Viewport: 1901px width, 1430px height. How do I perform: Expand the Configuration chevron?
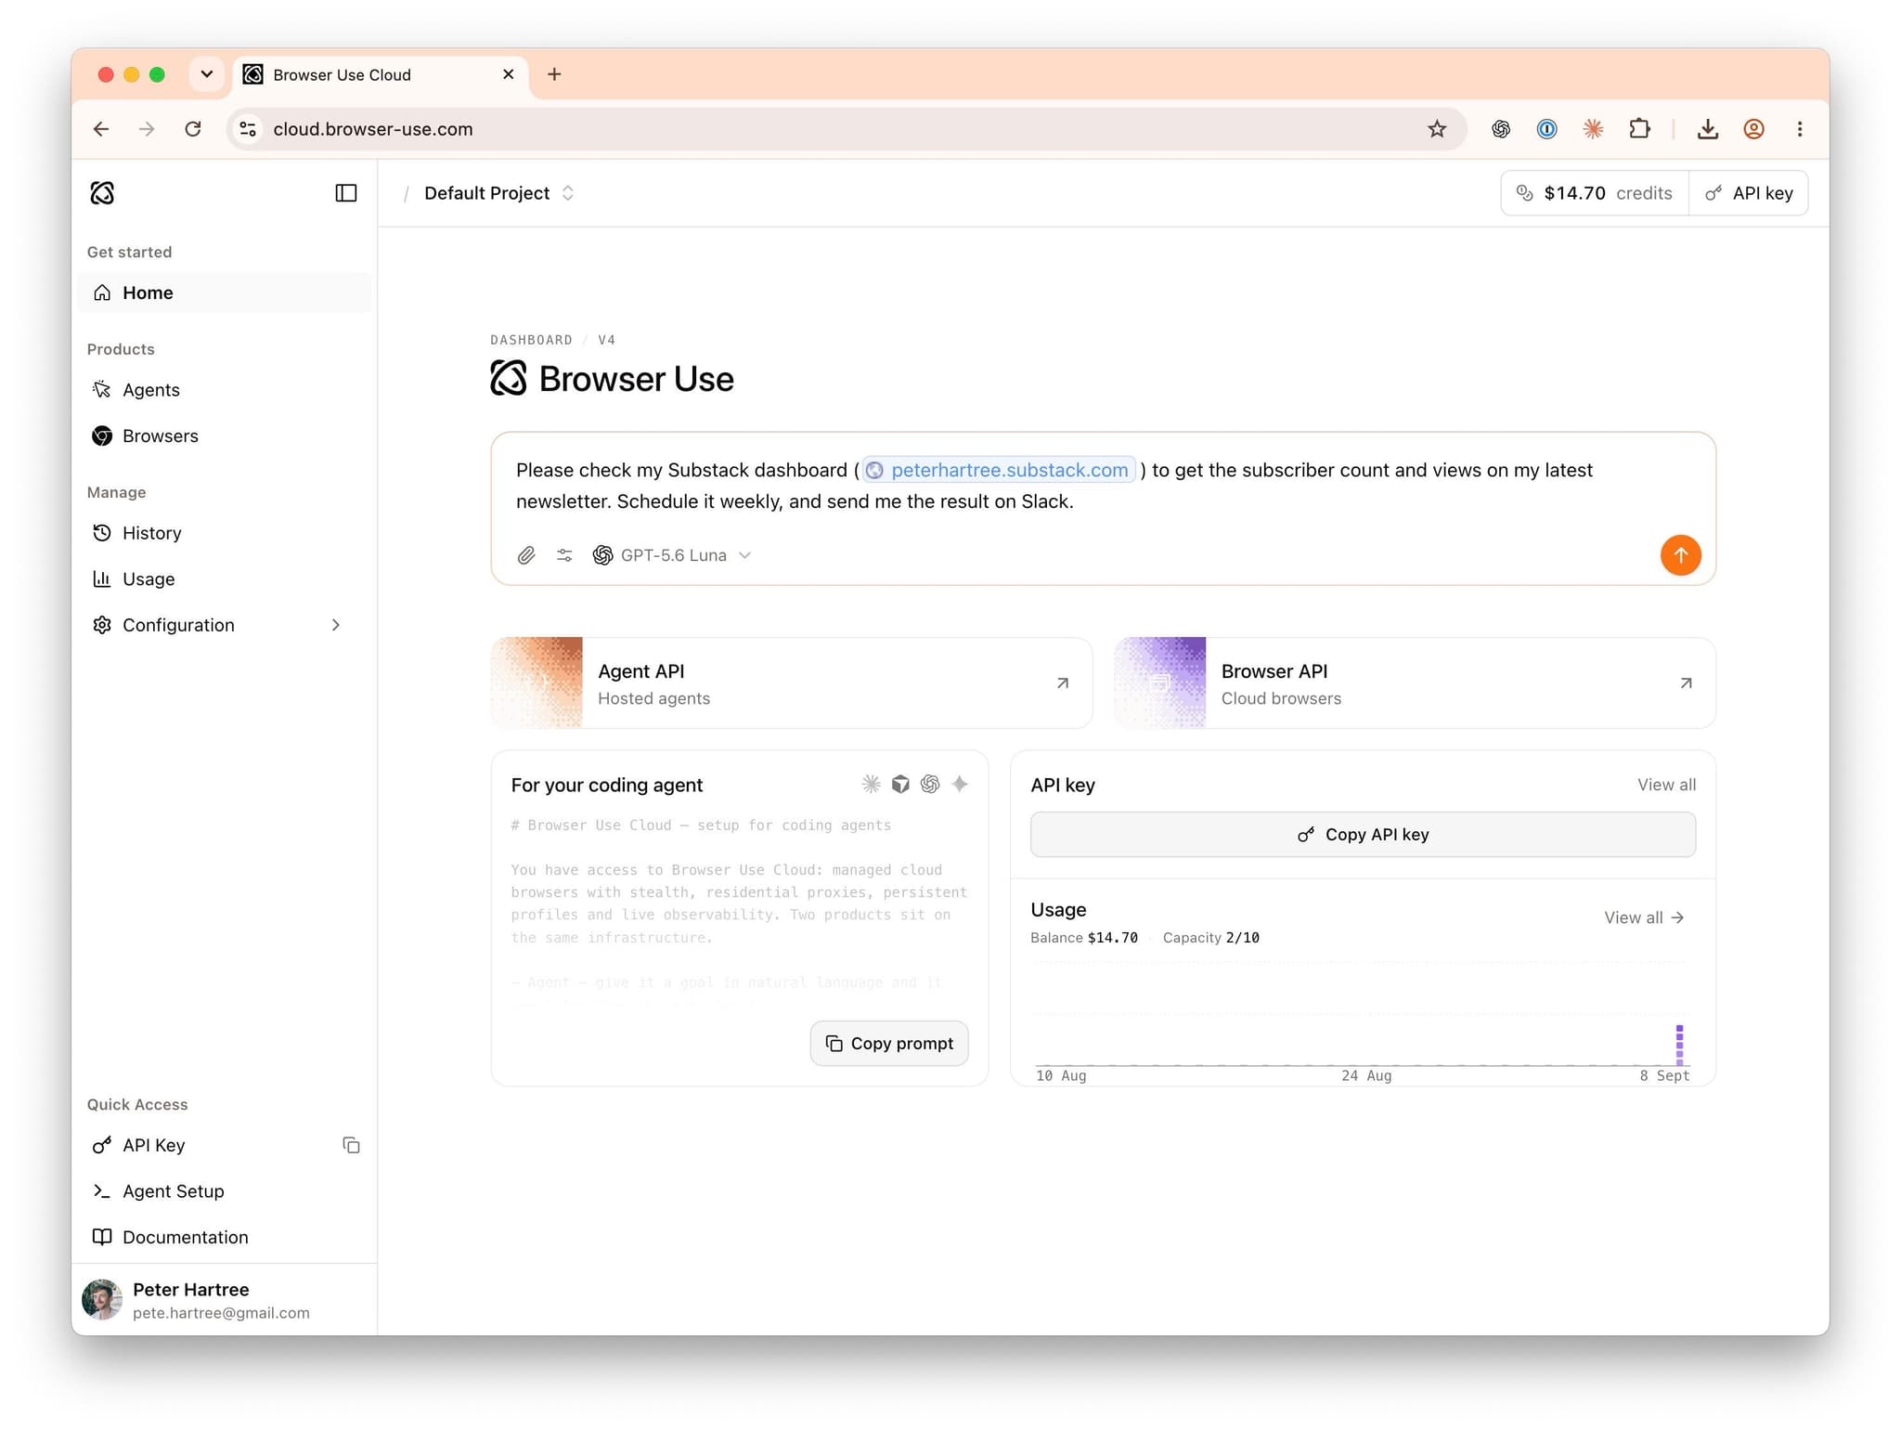(x=336, y=625)
